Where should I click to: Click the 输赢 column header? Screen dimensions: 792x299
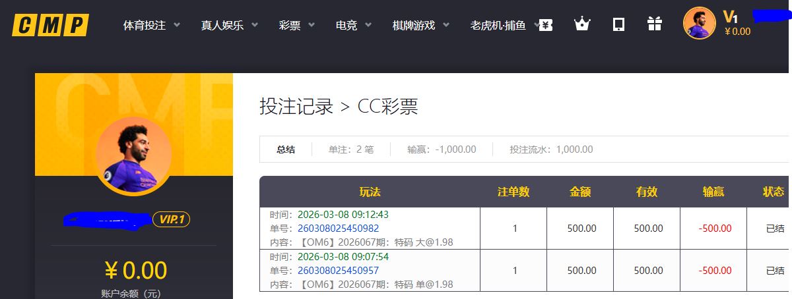coord(713,192)
